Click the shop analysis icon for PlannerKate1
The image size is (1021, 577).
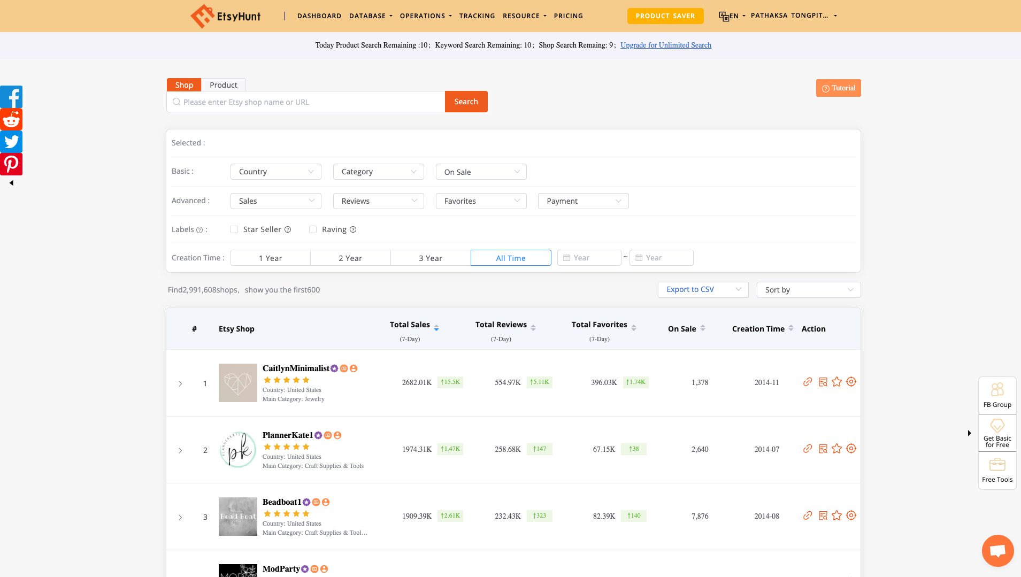tap(822, 449)
